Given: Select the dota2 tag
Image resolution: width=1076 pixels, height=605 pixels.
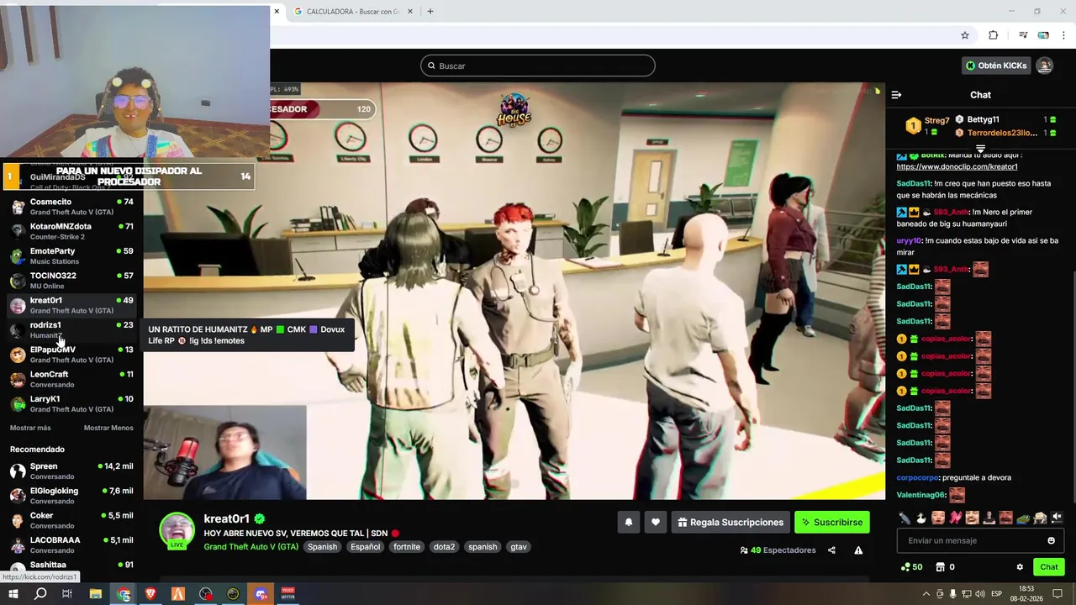Looking at the screenshot, I should click(444, 547).
